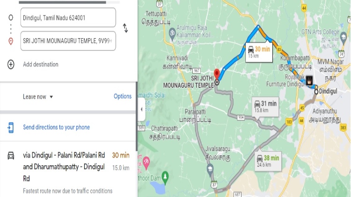Viewport: 351px width, 197px height.
Task: Click the pink restaurant marker near the dam
Action: click(x=146, y=162)
